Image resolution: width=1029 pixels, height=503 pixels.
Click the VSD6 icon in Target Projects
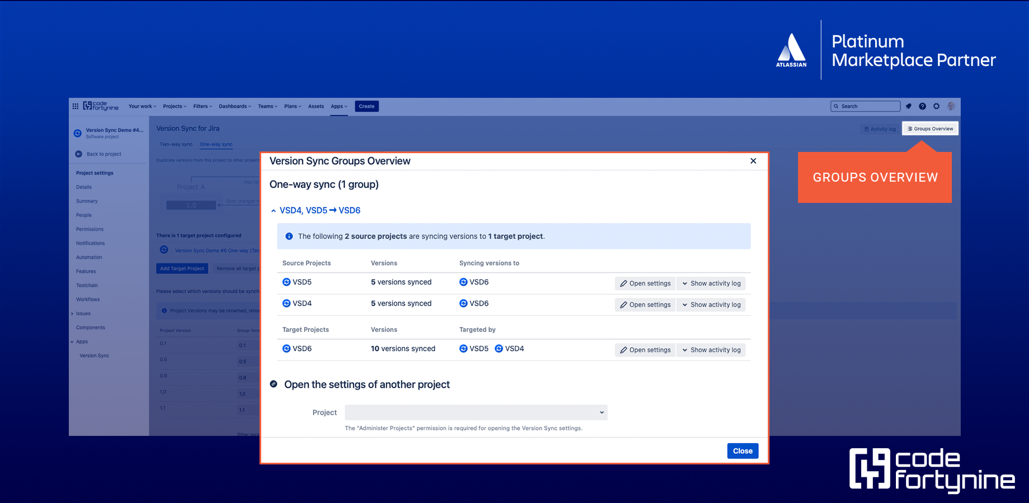pyautogui.click(x=286, y=349)
